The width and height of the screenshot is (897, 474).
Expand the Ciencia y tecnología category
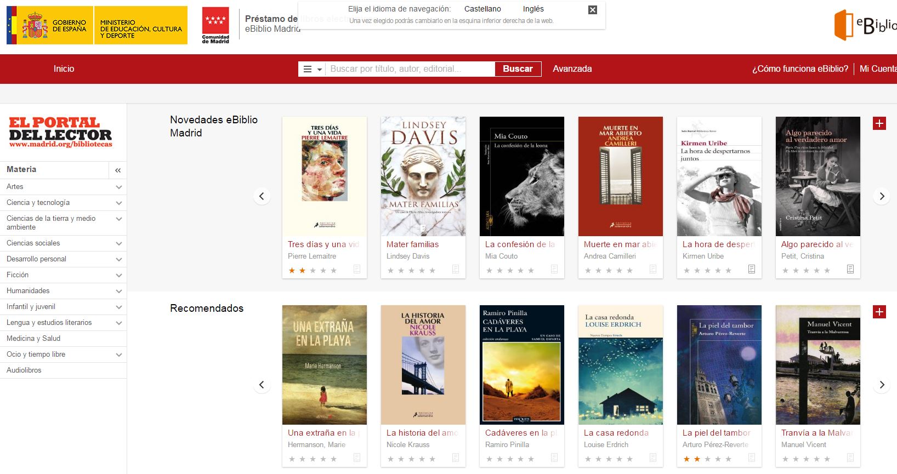pos(118,203)
